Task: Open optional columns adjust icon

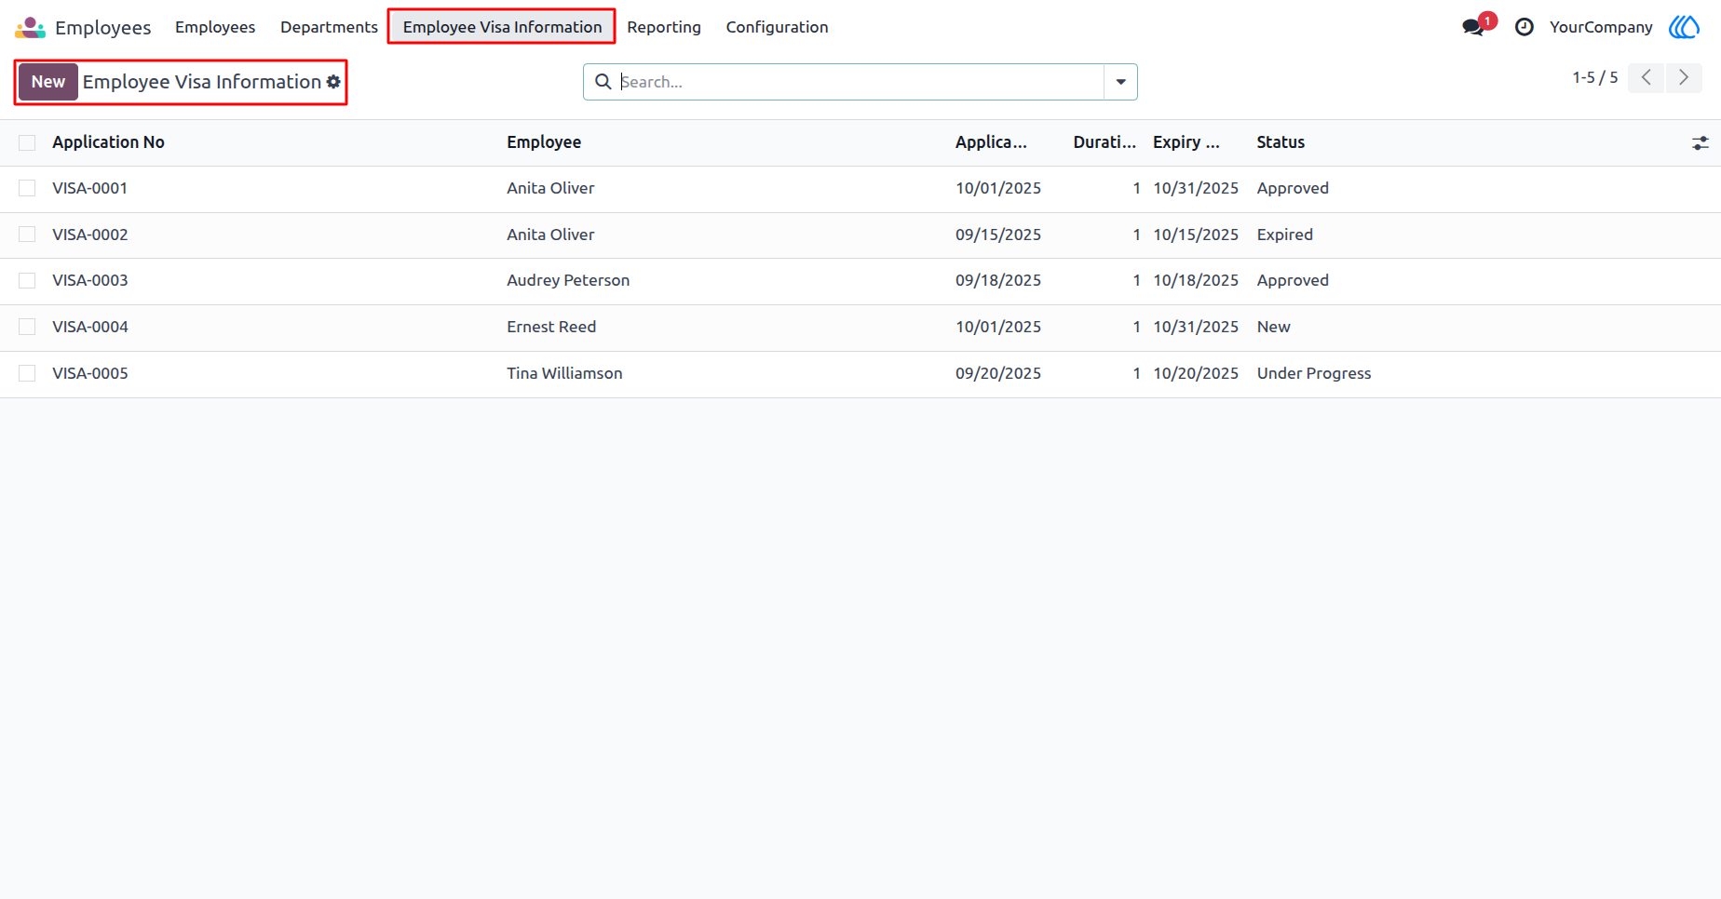Action: pos(1701,142)
